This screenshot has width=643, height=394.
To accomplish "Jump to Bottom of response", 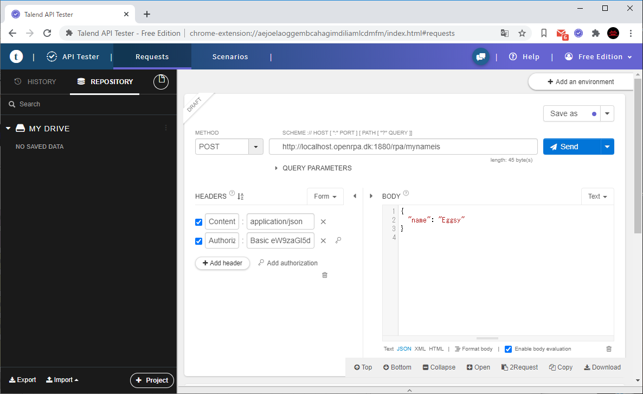I will point(397,367).
